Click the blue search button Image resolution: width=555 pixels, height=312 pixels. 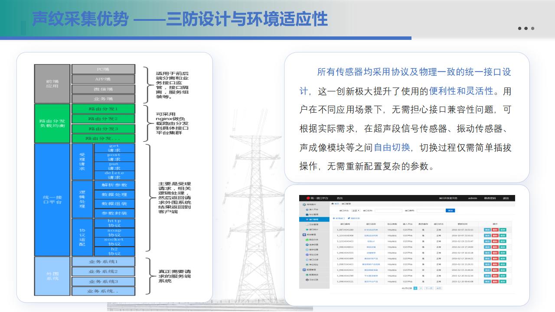(451, 211)
